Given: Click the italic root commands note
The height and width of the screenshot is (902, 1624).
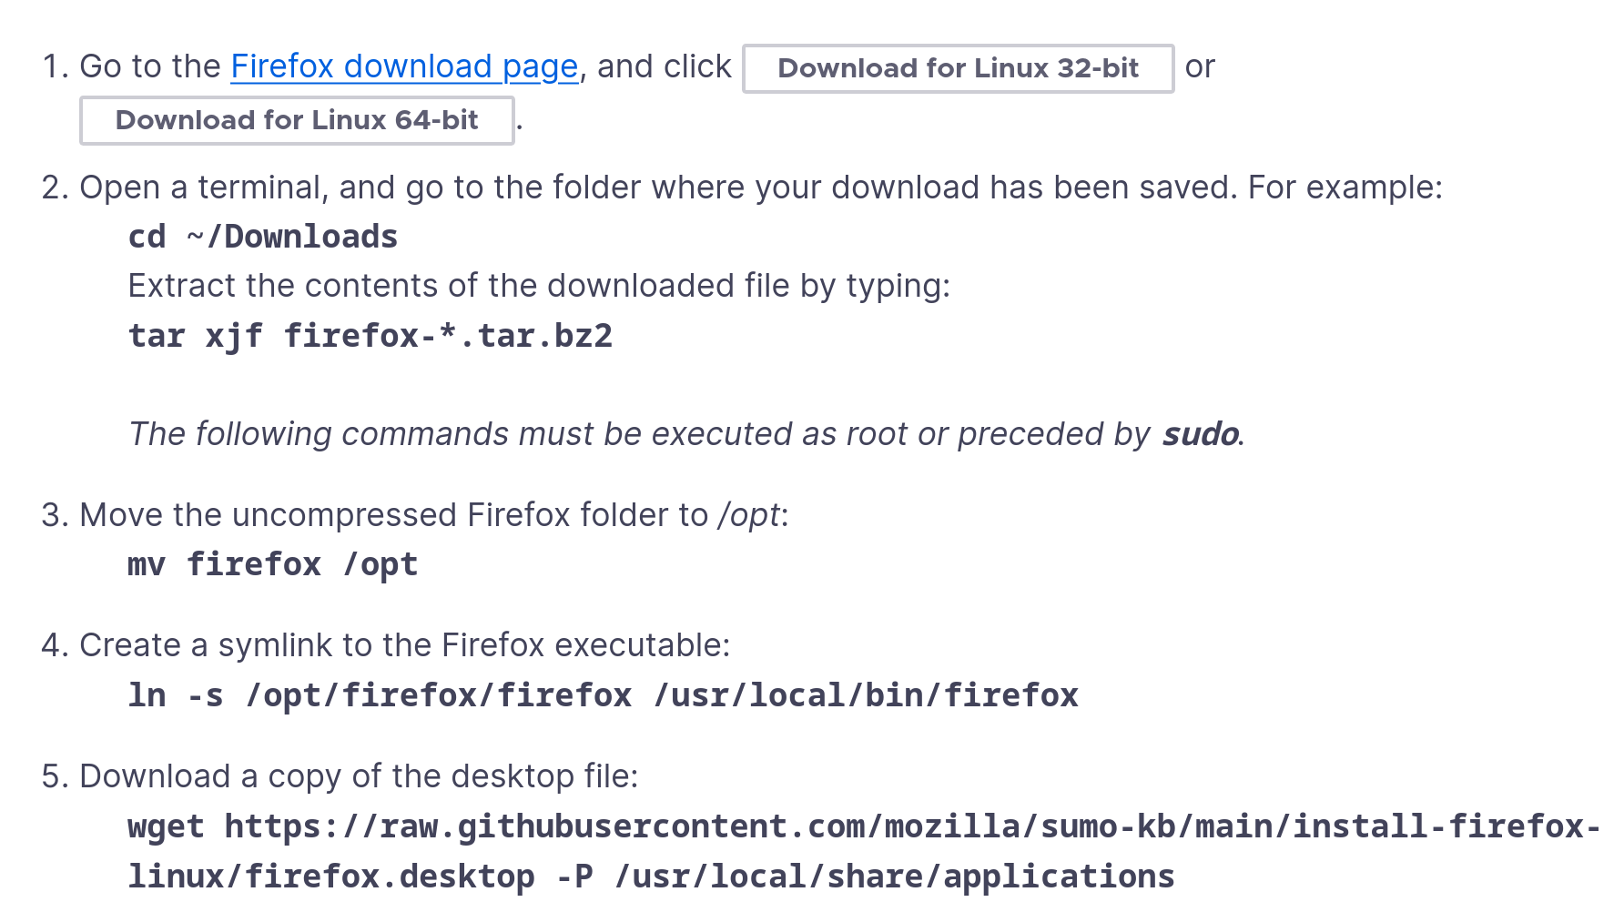Looking at the screenshot, I should 686,434.
